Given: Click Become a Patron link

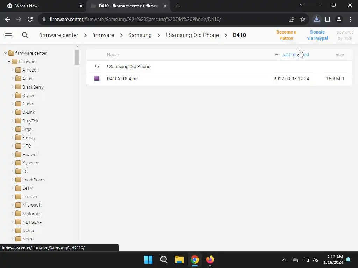Looking at the screenshot, I should pyautogui.click(x=286, y=35).
